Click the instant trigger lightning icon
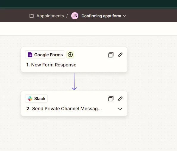 pos(70,55)
